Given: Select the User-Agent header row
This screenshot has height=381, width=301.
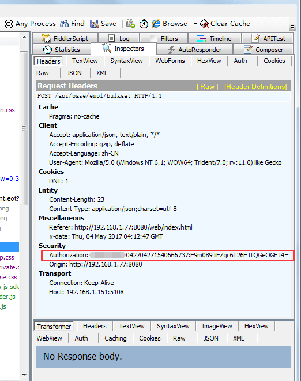Looking at the screenshot, I should [165, 162].
